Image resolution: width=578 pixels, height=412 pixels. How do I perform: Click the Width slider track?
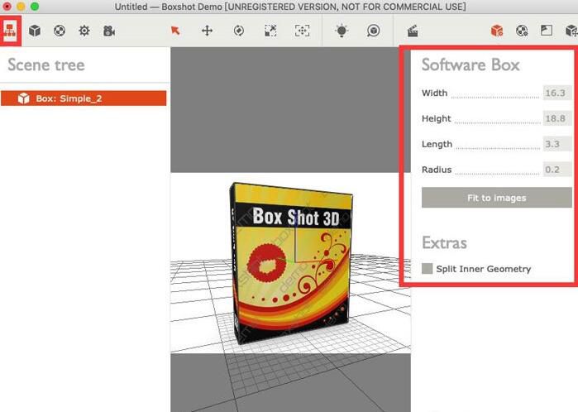click(x=495, y=98)
